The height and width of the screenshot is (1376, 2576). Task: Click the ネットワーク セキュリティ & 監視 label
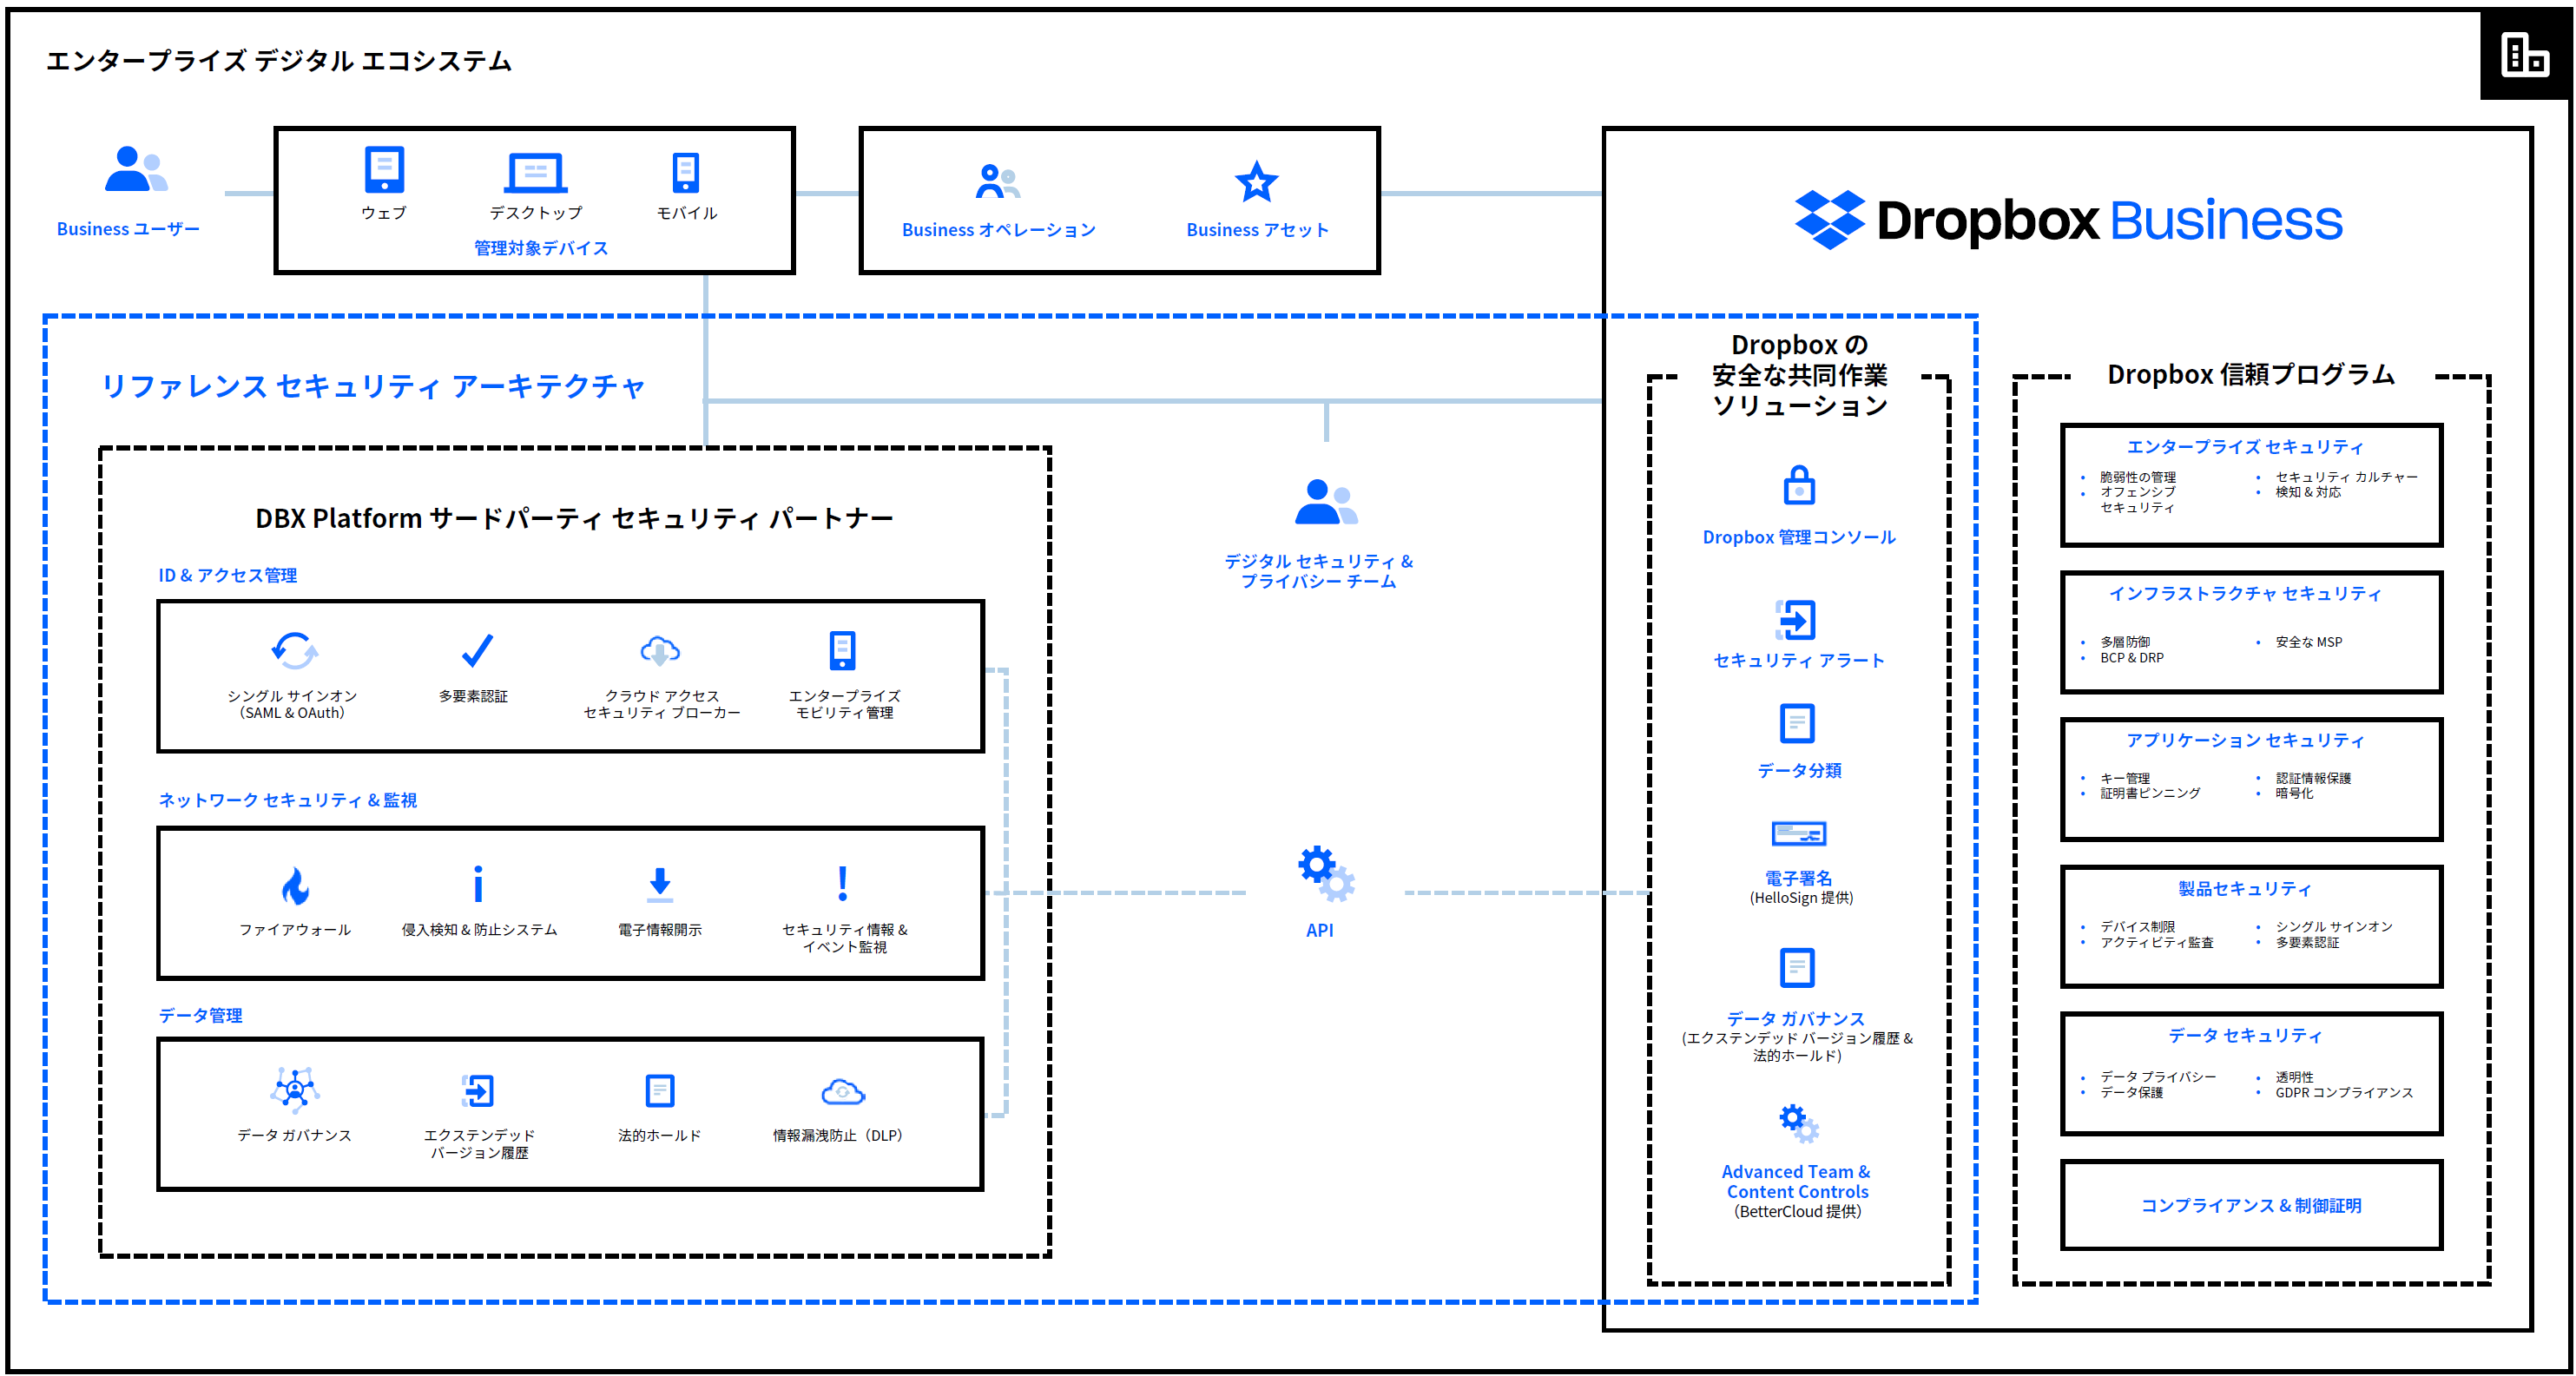tap(287, 800)
